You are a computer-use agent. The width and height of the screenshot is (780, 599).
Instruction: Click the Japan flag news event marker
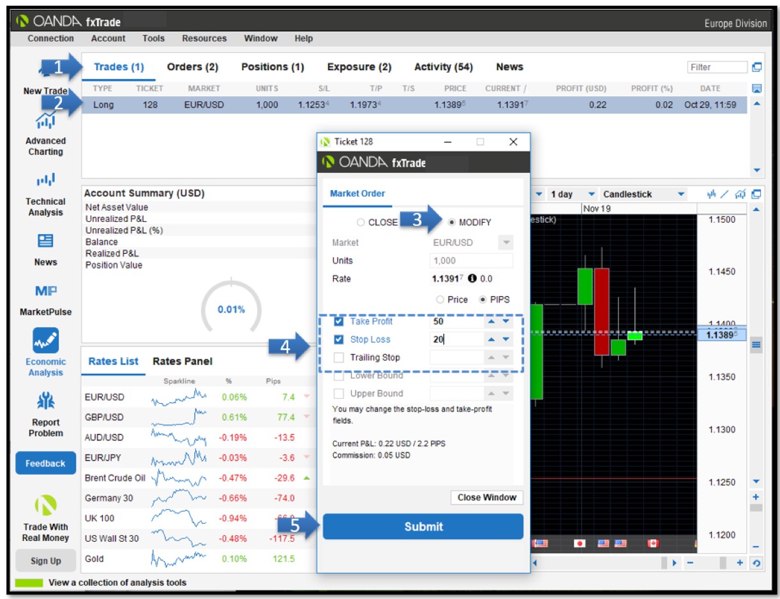(580, 544)
